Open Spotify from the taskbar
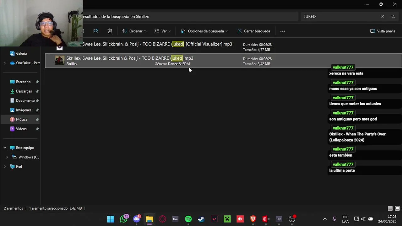This screenshot has width=402, height=226. click(x=188, y=219)
